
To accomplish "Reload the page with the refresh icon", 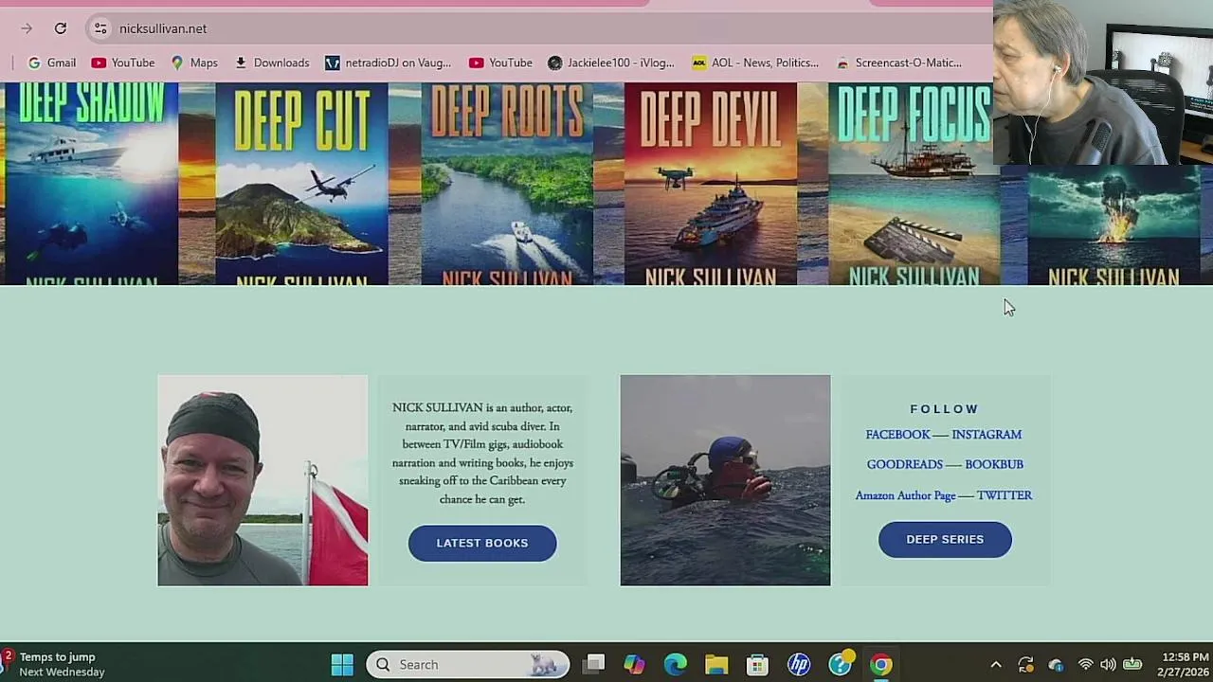I will (61, 28).
